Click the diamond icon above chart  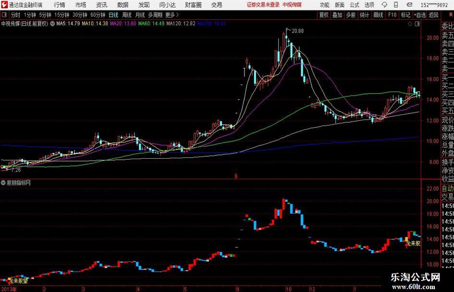point(410,24)
